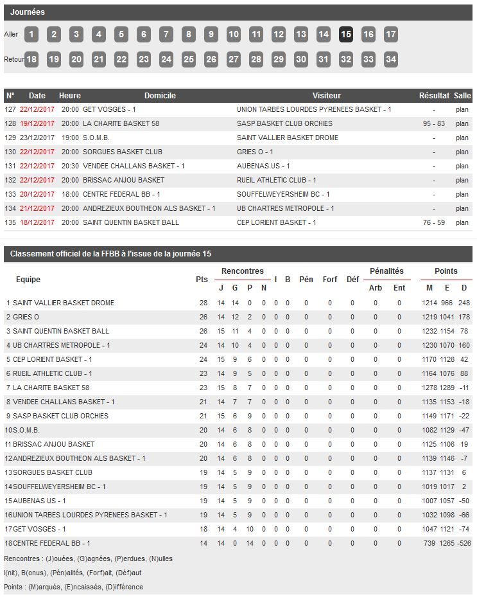Click the Pts column header in standings
Image resolution: width=477 pixels, height=599 pixels.
pos(202,280)
